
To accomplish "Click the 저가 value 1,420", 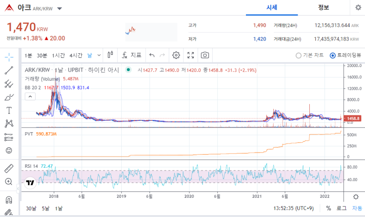I will pos(260,39).
